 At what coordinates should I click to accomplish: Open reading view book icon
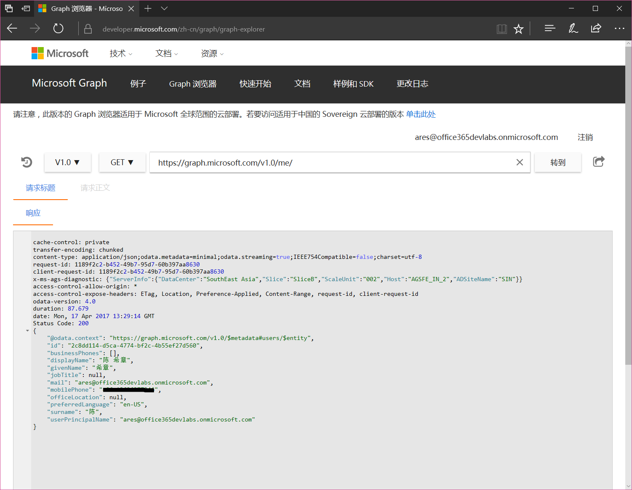pyautogui.click(x=502, y=29)
